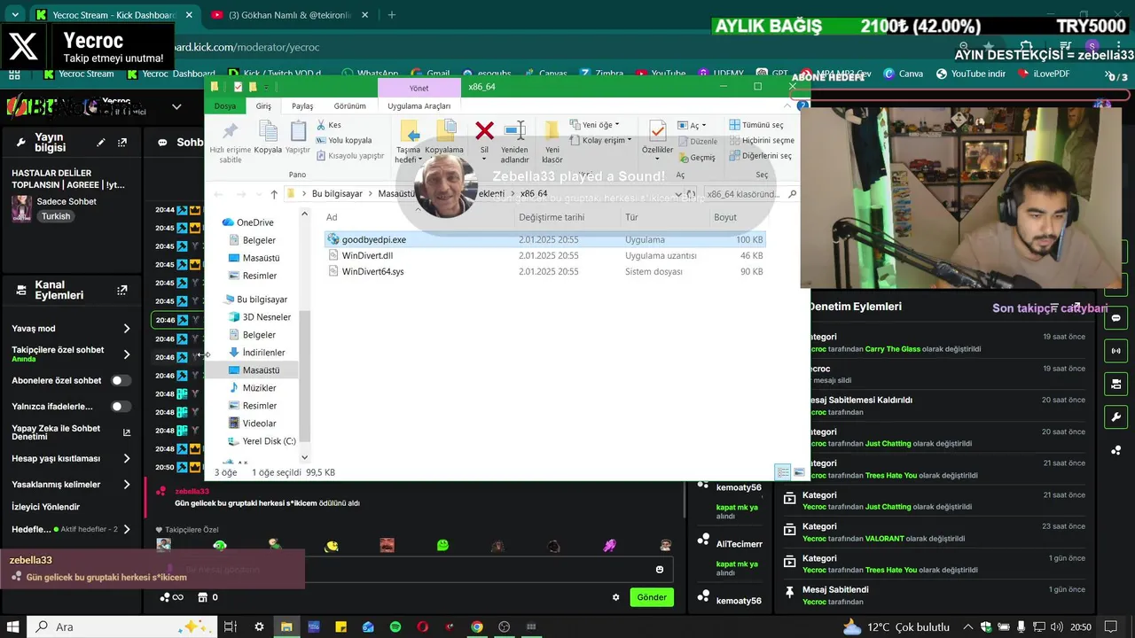
Task: Switch to the Görünüm ribbon tab
Action: click(x=349, y=105)
